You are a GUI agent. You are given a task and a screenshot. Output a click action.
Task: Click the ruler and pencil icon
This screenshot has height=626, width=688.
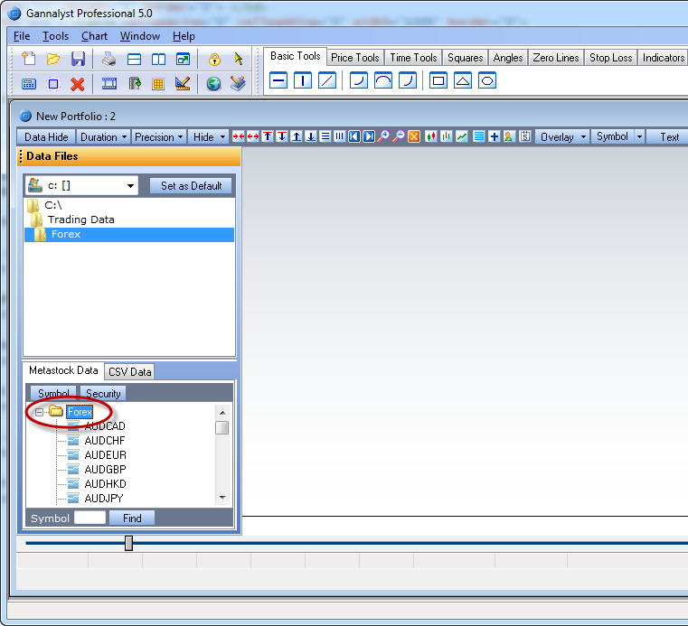pos(183,83)
